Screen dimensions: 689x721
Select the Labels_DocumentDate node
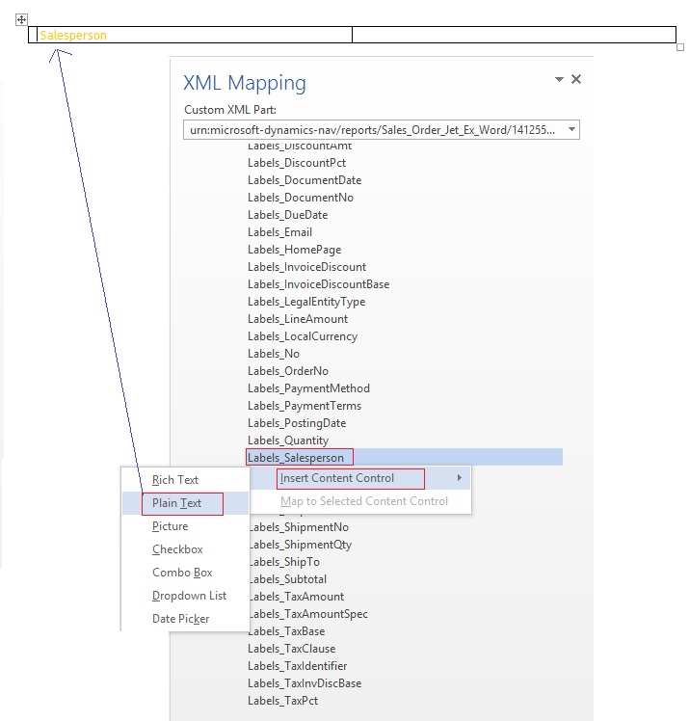point(305,180)
